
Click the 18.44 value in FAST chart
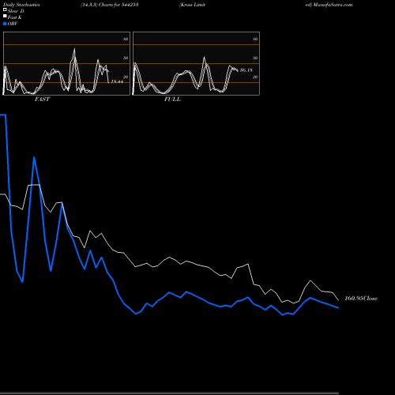tap(117, 81)
